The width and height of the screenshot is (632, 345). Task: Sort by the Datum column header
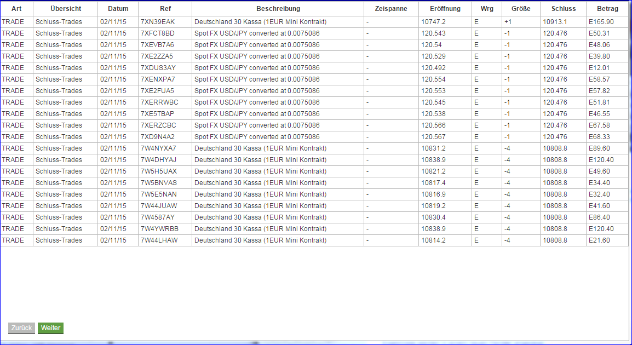[x=118, y=8]
